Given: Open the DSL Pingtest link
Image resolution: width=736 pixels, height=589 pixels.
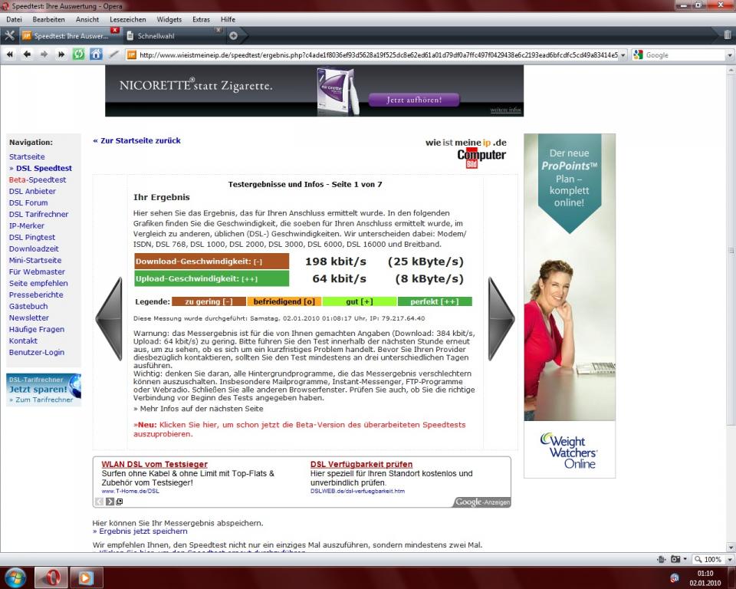Looking at the screenshot, I should coord(32,237).
